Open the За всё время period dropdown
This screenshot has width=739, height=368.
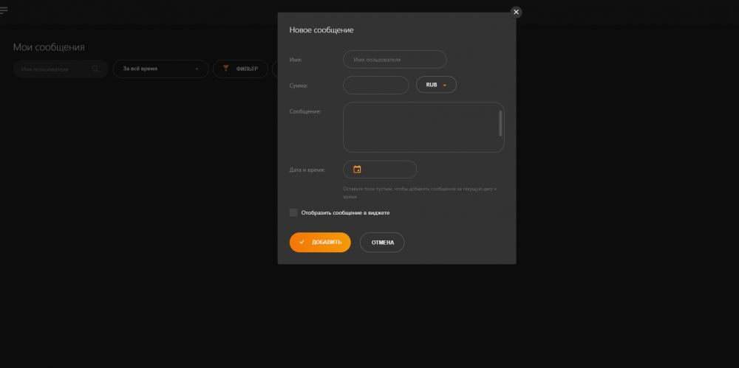[x=160, y=69]
